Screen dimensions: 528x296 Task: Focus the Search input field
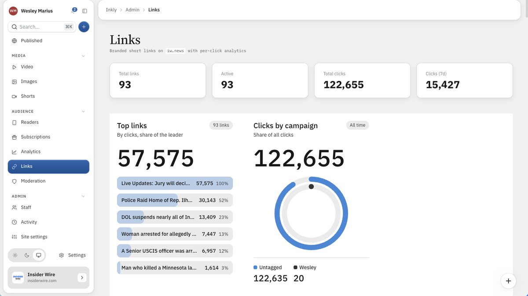tap(42, 27)
